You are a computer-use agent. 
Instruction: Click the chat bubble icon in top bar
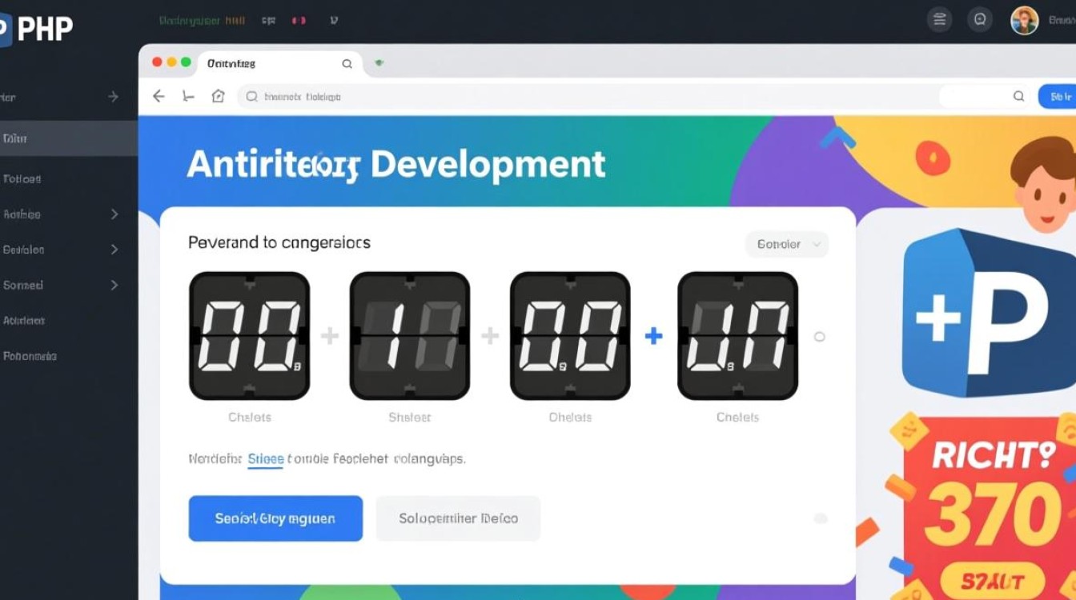(x=979, y=20)
